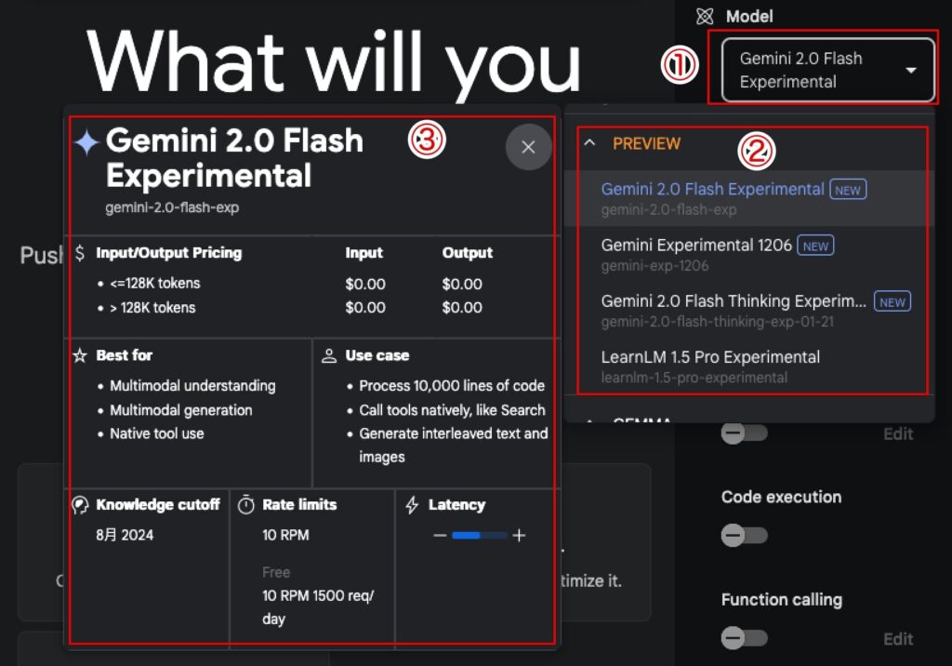Click the Best for star icon
Viewport: 952px width, 666px height.
point(80,355)
